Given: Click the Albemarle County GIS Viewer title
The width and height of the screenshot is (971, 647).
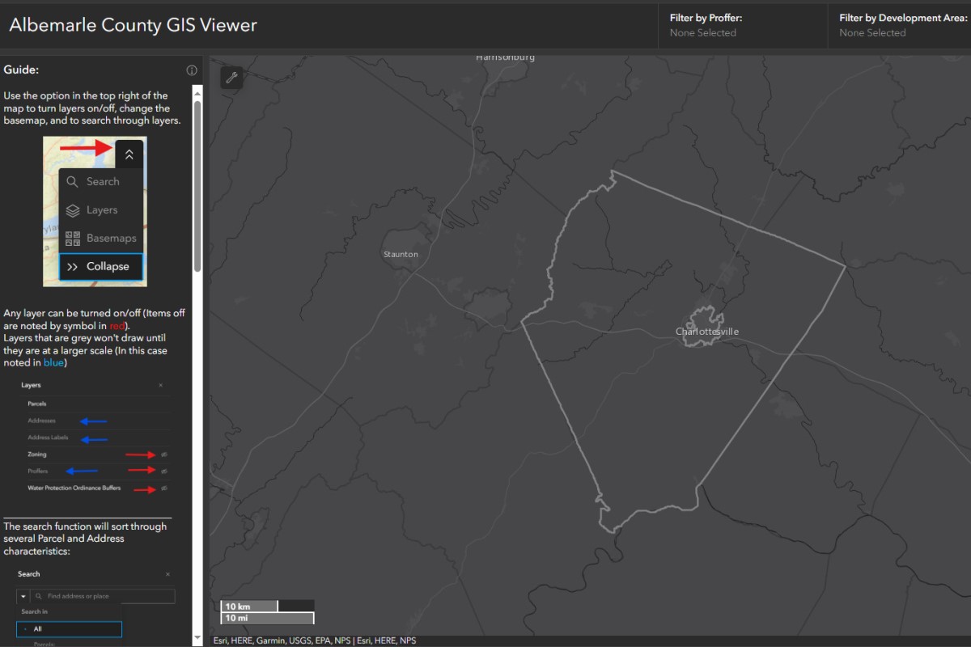Looking at the screenshot, I should pos(133,25).
